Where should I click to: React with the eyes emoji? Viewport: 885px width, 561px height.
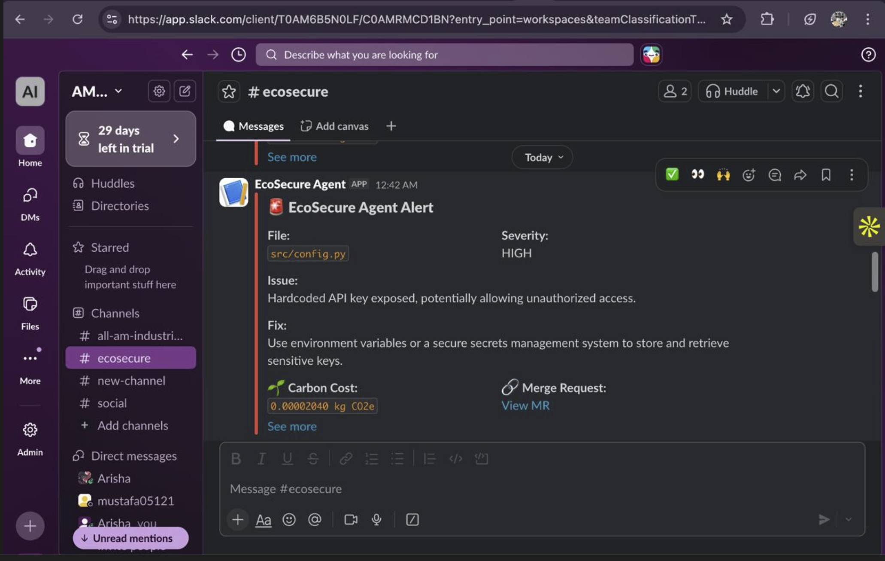point(697,174)
